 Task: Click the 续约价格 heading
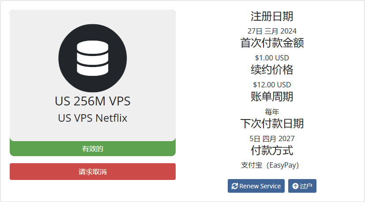272,70
